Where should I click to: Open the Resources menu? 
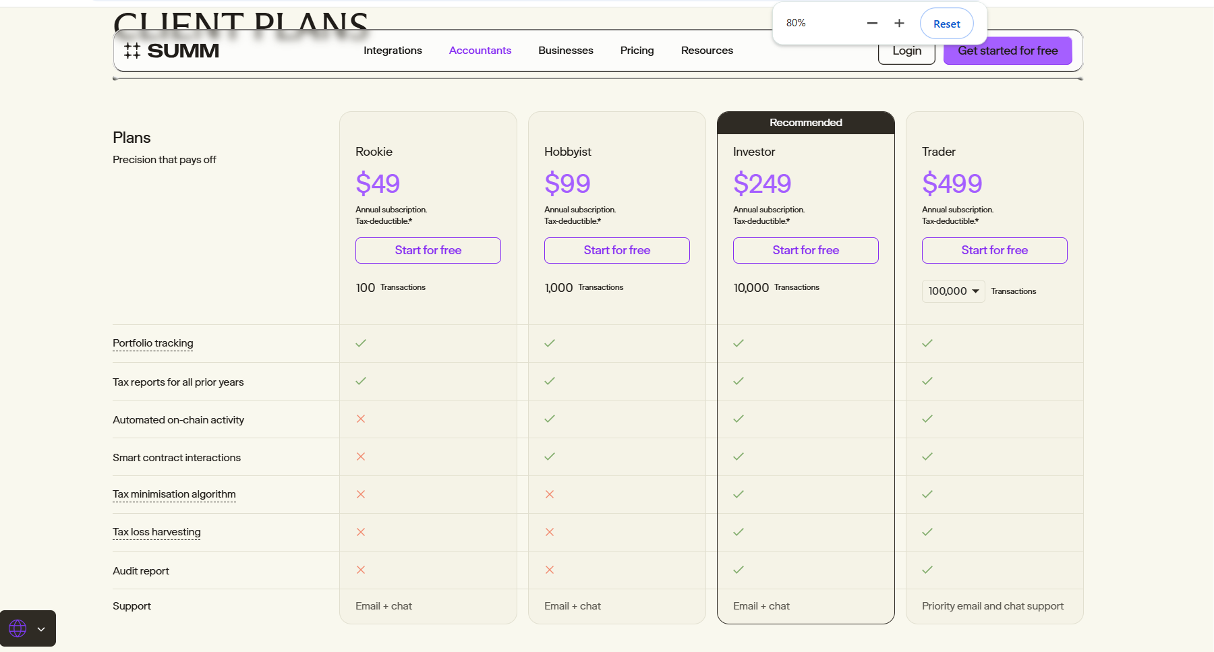click(x=707, y=50)
